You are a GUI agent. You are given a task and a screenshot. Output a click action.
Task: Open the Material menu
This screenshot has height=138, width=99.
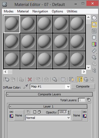[23, 11]
